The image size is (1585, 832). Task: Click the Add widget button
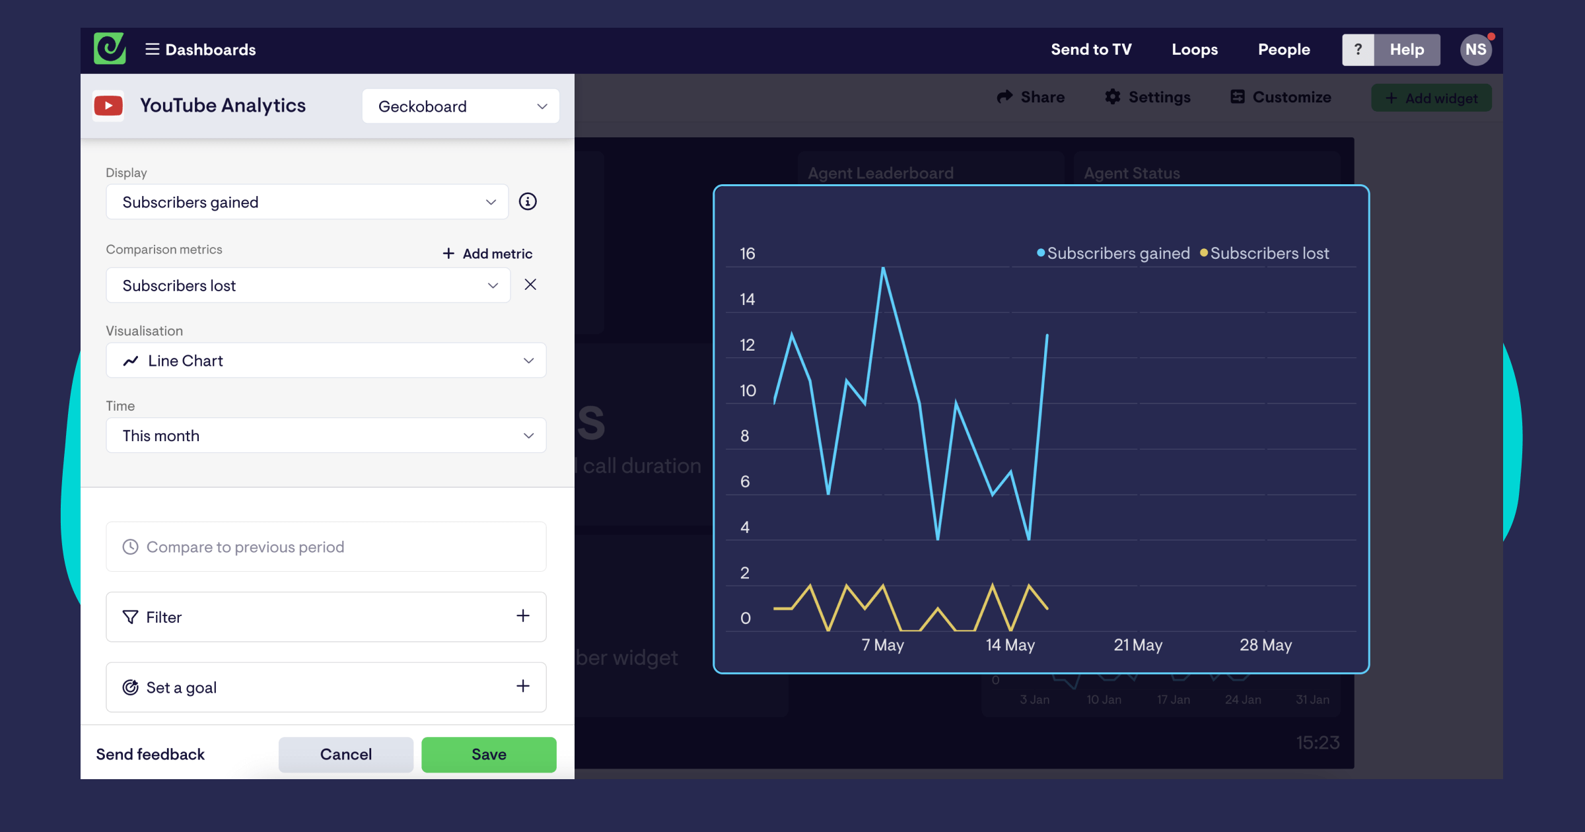pyautogui.click(x=1431, y=98)
